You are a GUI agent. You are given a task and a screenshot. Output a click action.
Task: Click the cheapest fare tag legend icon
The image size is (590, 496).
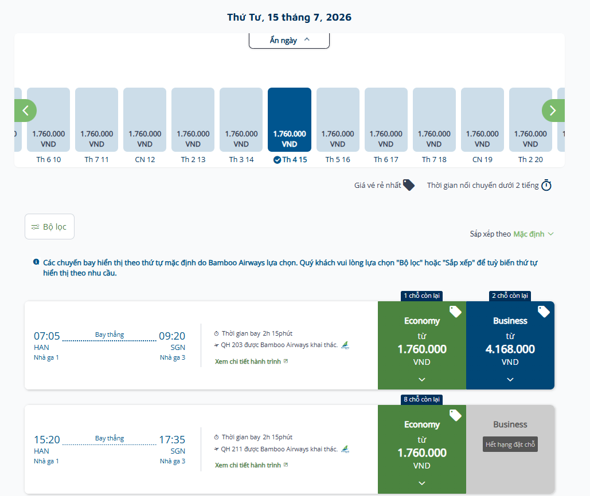point(409,185)
